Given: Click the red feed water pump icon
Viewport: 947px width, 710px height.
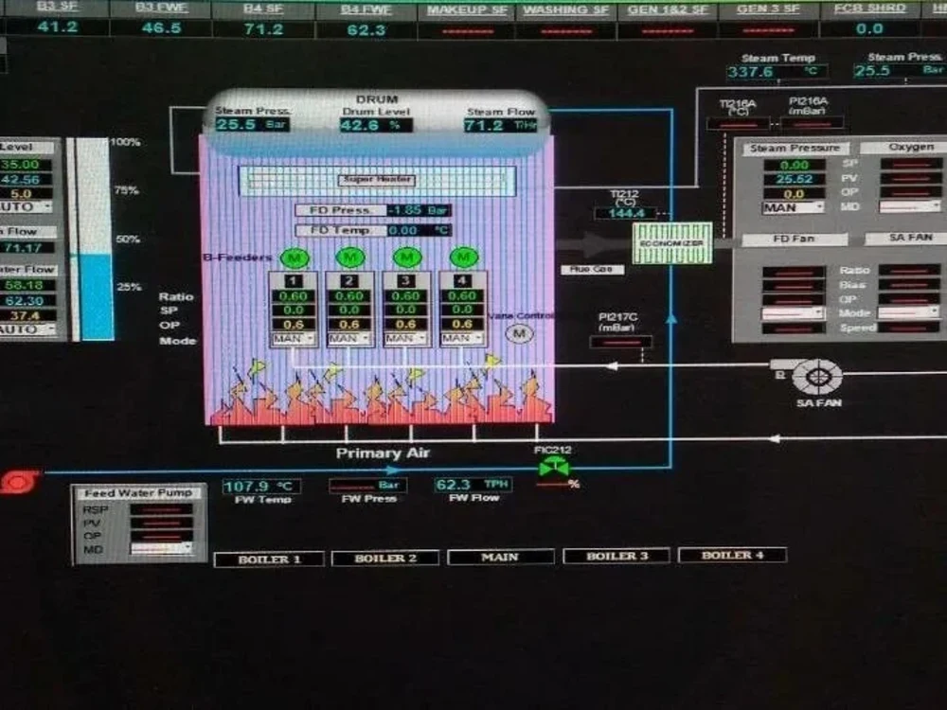Looking at the screenshot, I should pos(19,483).
